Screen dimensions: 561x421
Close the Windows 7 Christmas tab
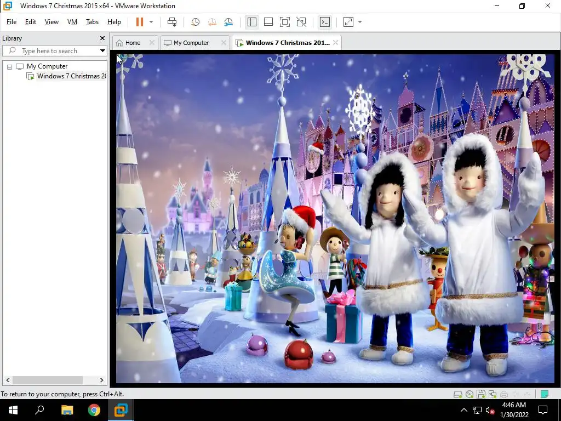pos(335,43)
